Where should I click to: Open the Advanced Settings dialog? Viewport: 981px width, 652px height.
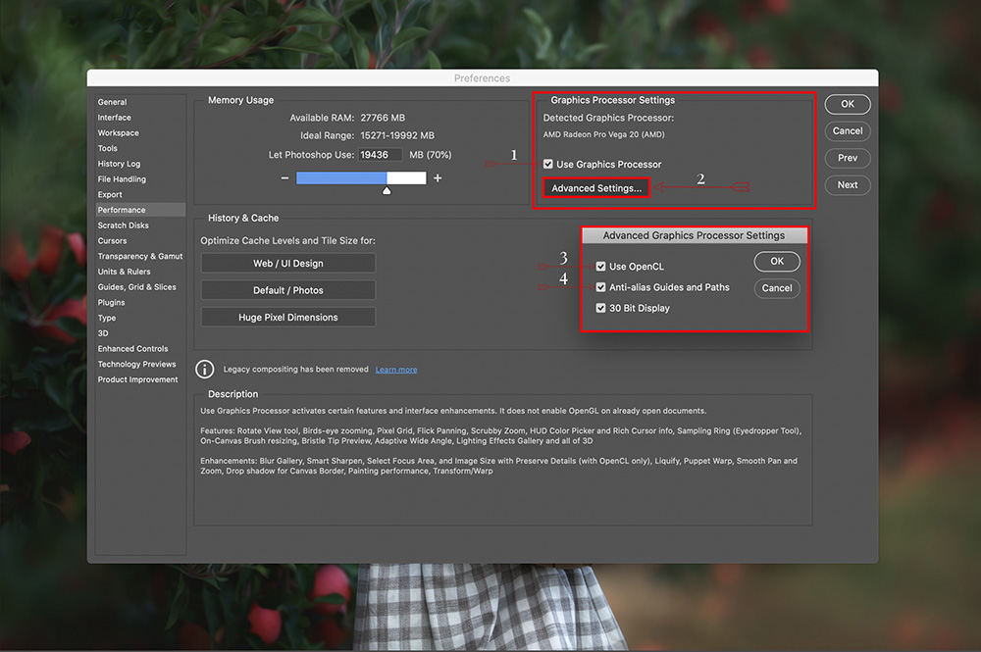(x=596, y=188)
